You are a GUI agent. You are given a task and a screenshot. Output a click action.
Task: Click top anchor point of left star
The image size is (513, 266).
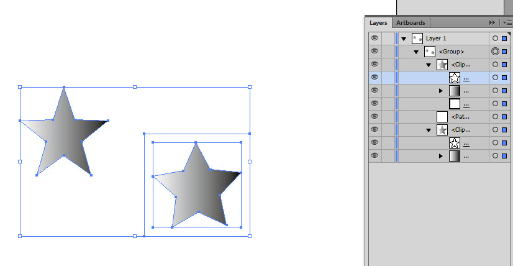click(64, 87)
